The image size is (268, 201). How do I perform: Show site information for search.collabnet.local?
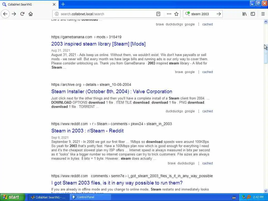[57, 14]
